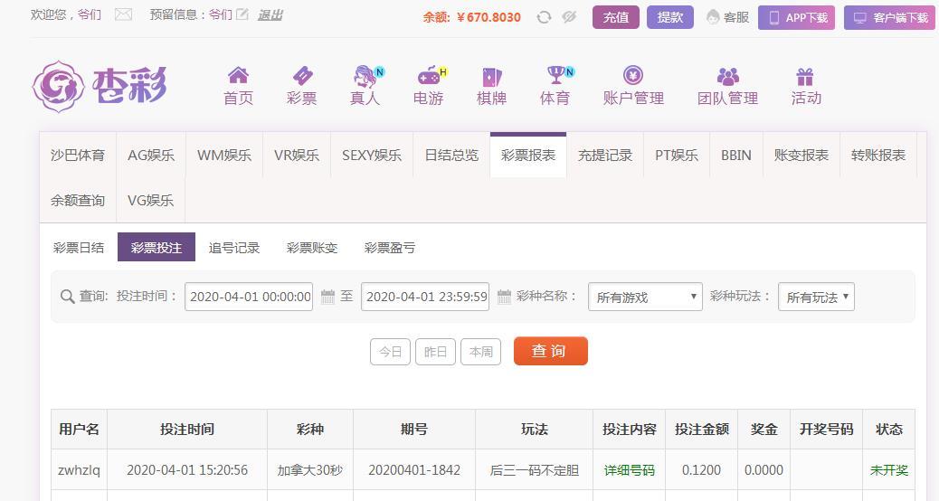Click the 未开奖 status cell
Viewport: 939px width, 501px height.
pos(888,470)
